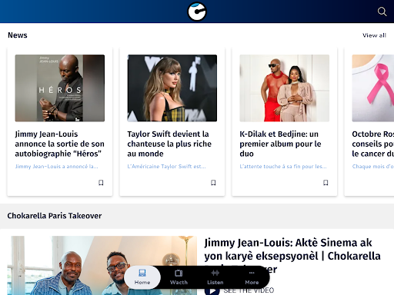This screenshot has width=394, height=295.
Task: Open the Listen tab icon
Action: click(x=215, y=273)
